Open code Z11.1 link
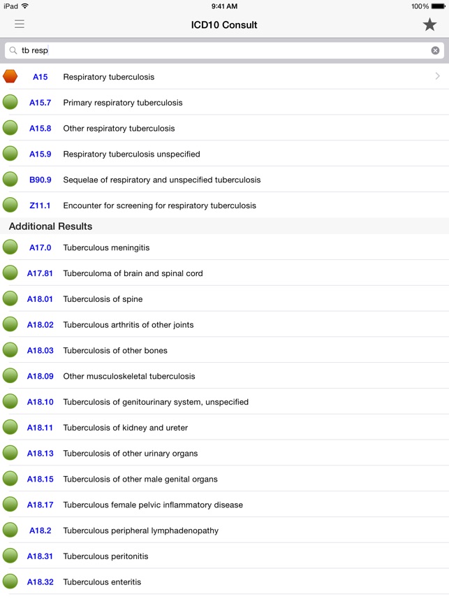Viewport: 449px width, 599px height. click(x=40, y=205)
